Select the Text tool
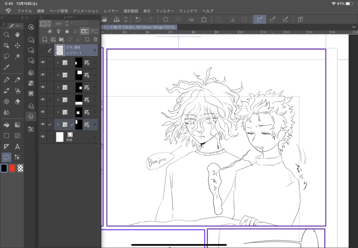The height and width of the screenshot is (248, 358). click(17, 147)
